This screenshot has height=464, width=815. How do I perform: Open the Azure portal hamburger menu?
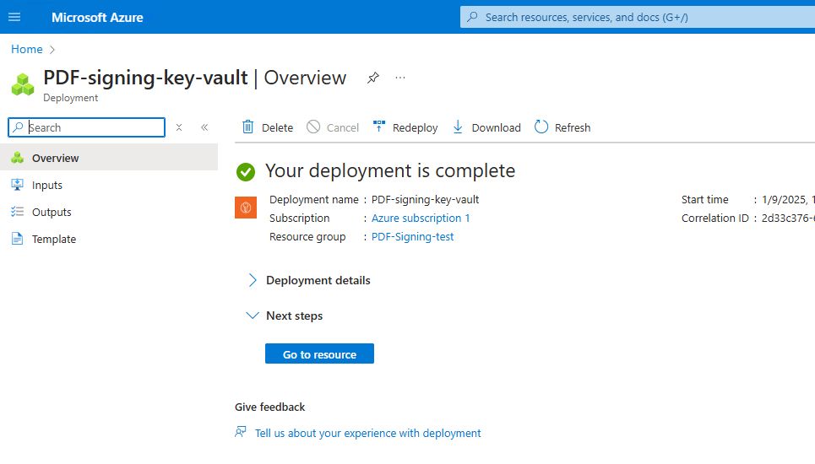(14, 17)
